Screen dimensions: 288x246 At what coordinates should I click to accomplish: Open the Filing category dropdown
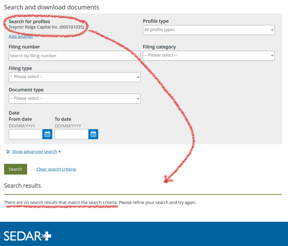(209, 56)
